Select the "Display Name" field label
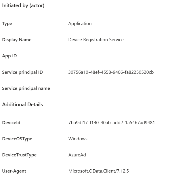This screenshot has width=193, height=176. (x=17, y=40)
